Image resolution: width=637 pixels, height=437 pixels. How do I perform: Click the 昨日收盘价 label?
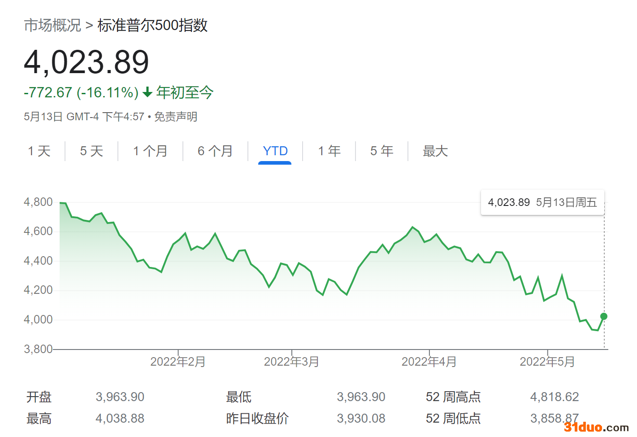(x=257, y=419)
